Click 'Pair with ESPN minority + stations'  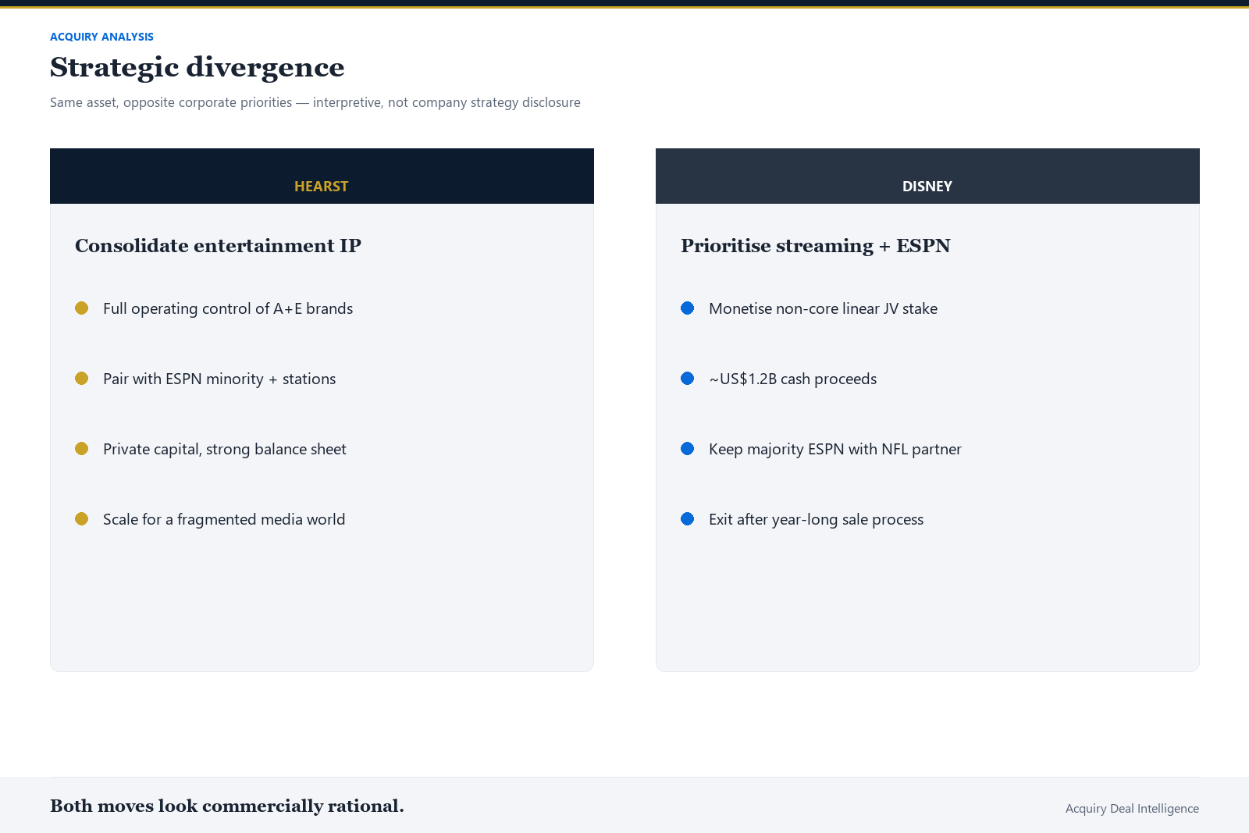pos(219,379)
